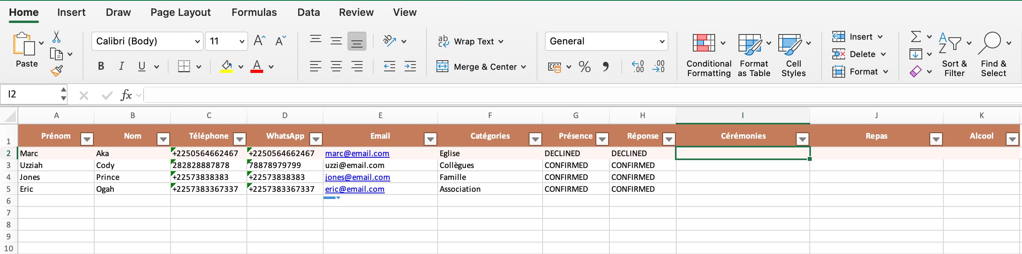Open the font size dropdown

coord(242,41)
